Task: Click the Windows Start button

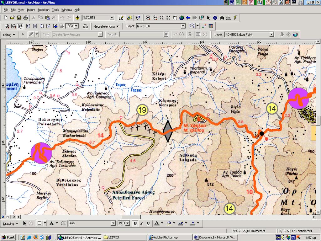Action: [8, 238]
